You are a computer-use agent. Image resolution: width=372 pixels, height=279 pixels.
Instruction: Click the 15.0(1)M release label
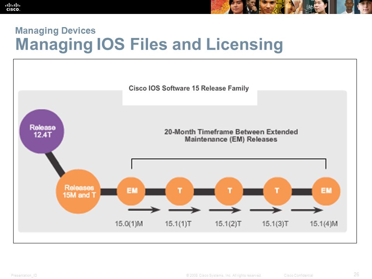pyautogui.click(x=129, y=224)
